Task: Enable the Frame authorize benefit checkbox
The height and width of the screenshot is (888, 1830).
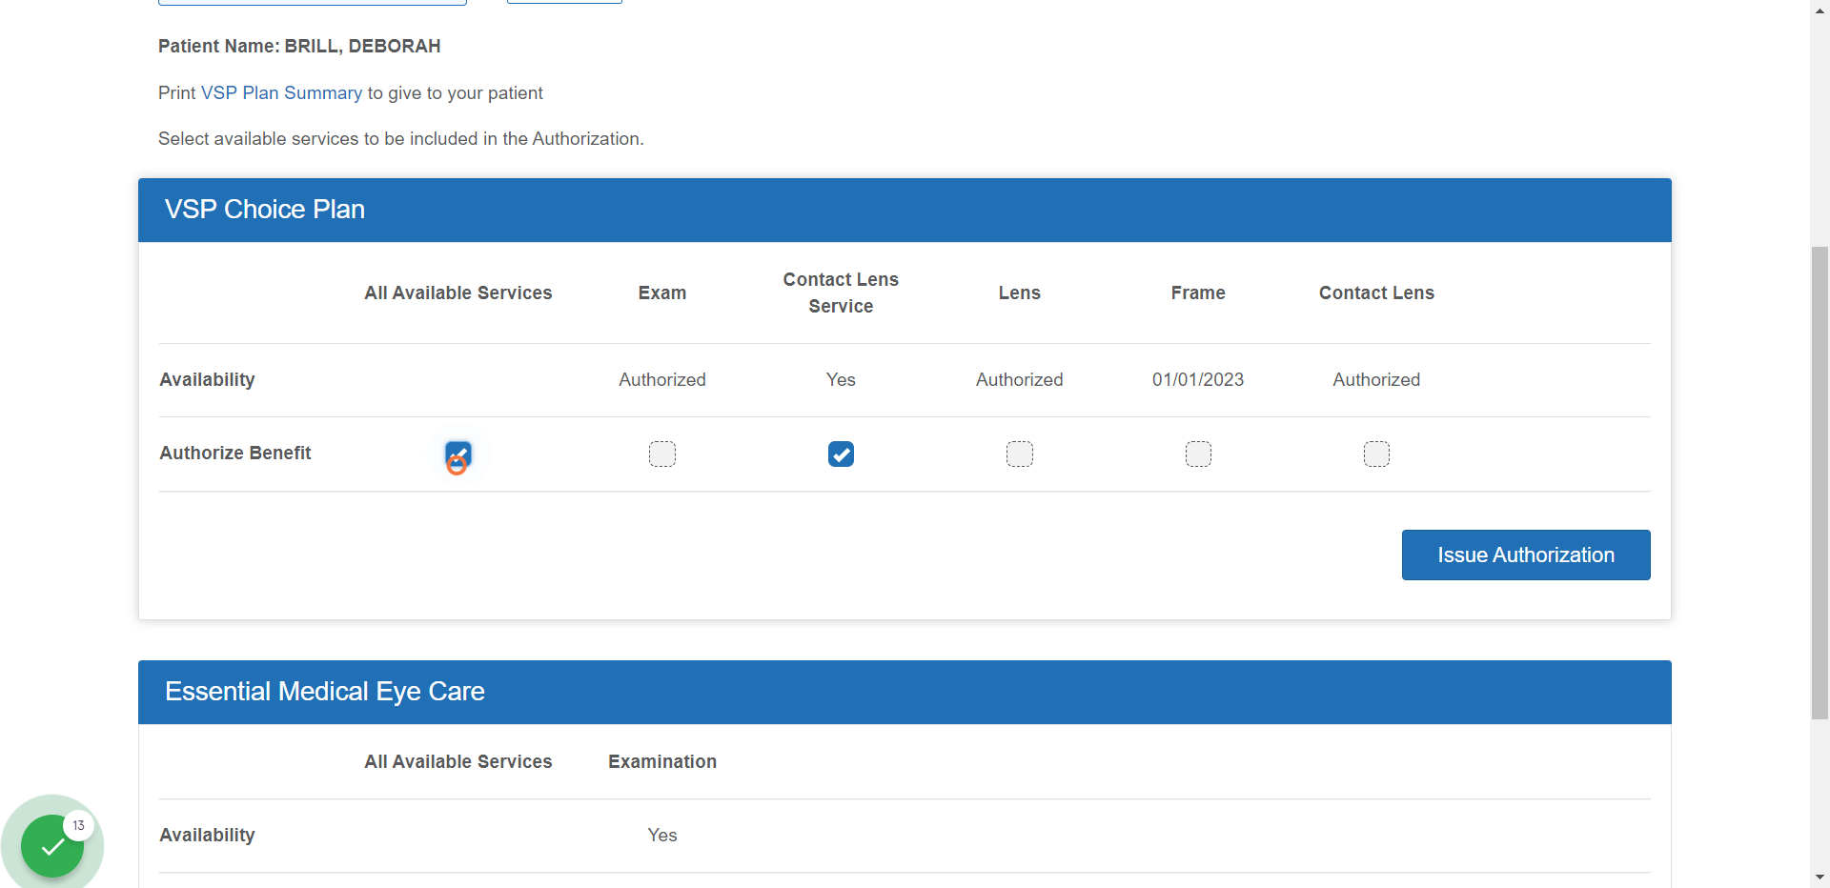Action: click(1198, 454)
